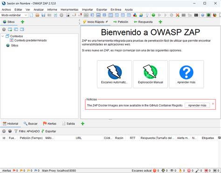The height and width of the screenshot is (173, 221).
Task: Click the light bulb toolbar icon
Action: pyautogui.click(x=147, y=15)
